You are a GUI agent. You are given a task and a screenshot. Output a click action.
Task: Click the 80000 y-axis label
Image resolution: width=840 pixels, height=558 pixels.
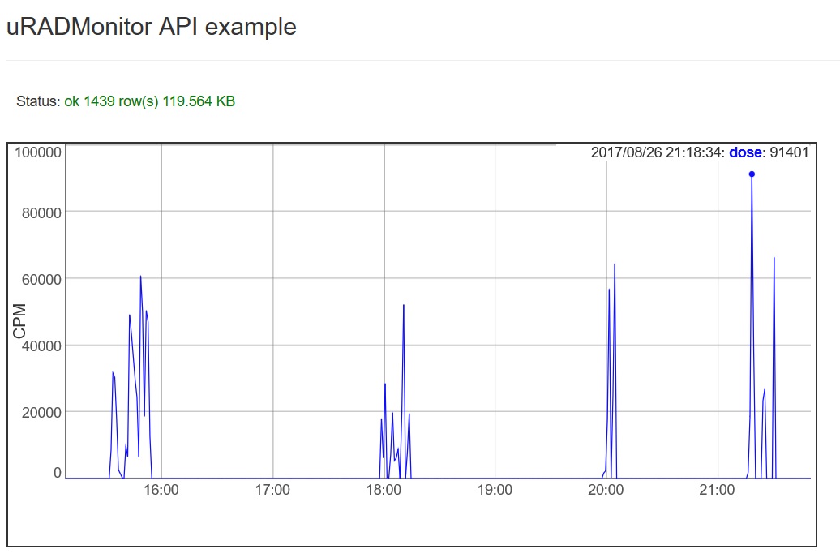pos(42,212)
